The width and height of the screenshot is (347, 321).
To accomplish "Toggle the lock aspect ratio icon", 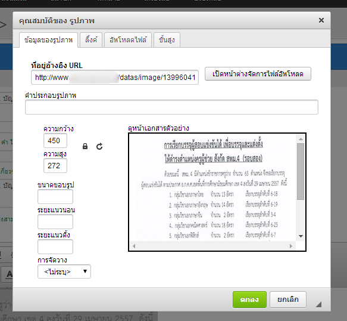I will pyautogui.click(x=85, y=146).
